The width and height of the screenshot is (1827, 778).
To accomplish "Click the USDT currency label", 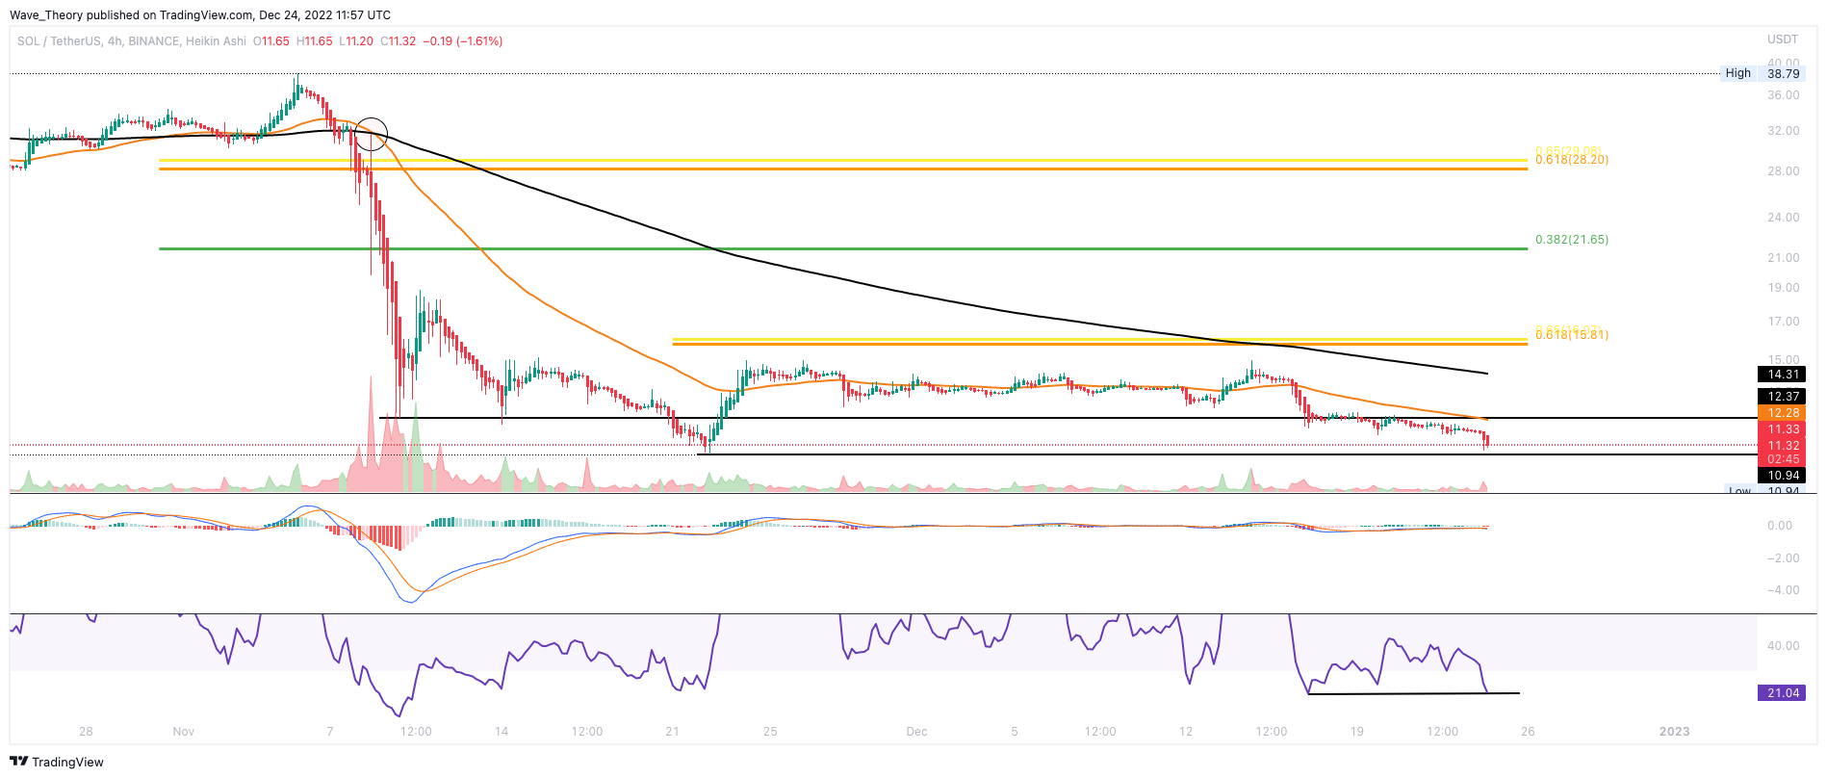I will click(x=1783, y=39).
